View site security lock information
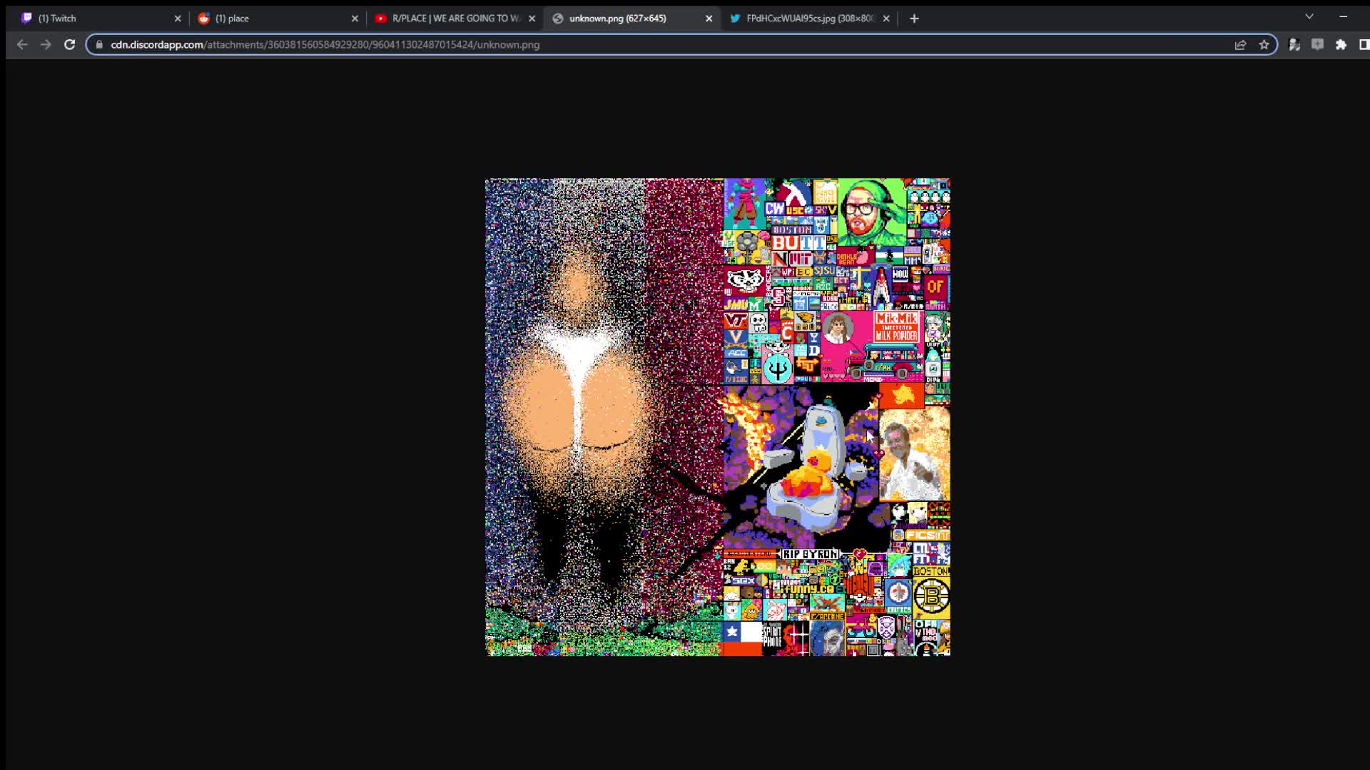 (x=99, y=44)
